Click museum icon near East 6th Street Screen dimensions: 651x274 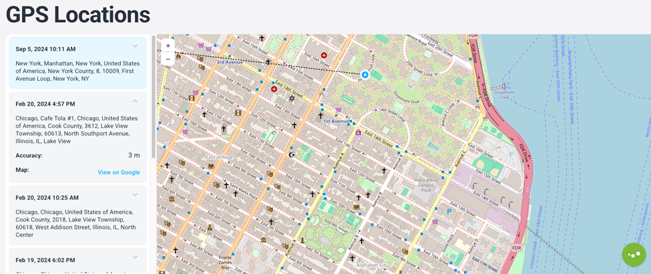click(x=172, y=199)
